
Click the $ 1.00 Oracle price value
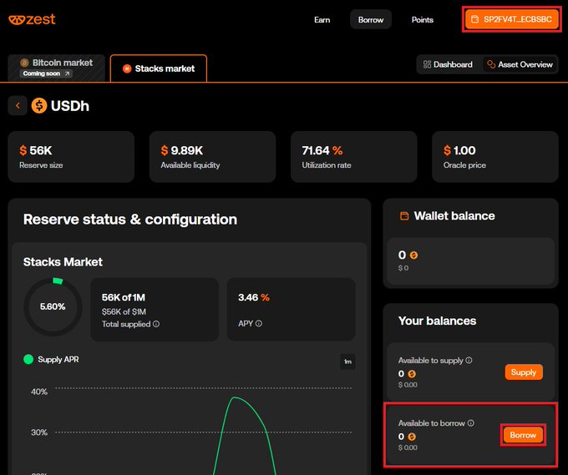pyautogui.click(x=459, y=150)
